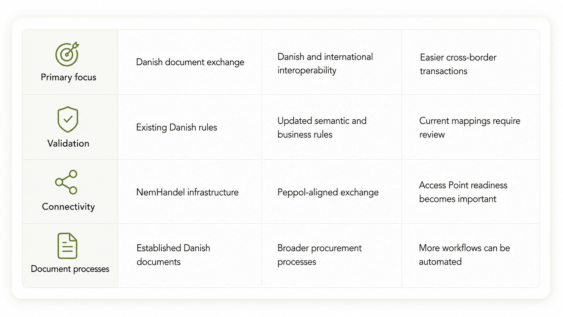Click the target icon above Primary focus
The height and width of the screenshot is (317, 563).
(67, 54)
